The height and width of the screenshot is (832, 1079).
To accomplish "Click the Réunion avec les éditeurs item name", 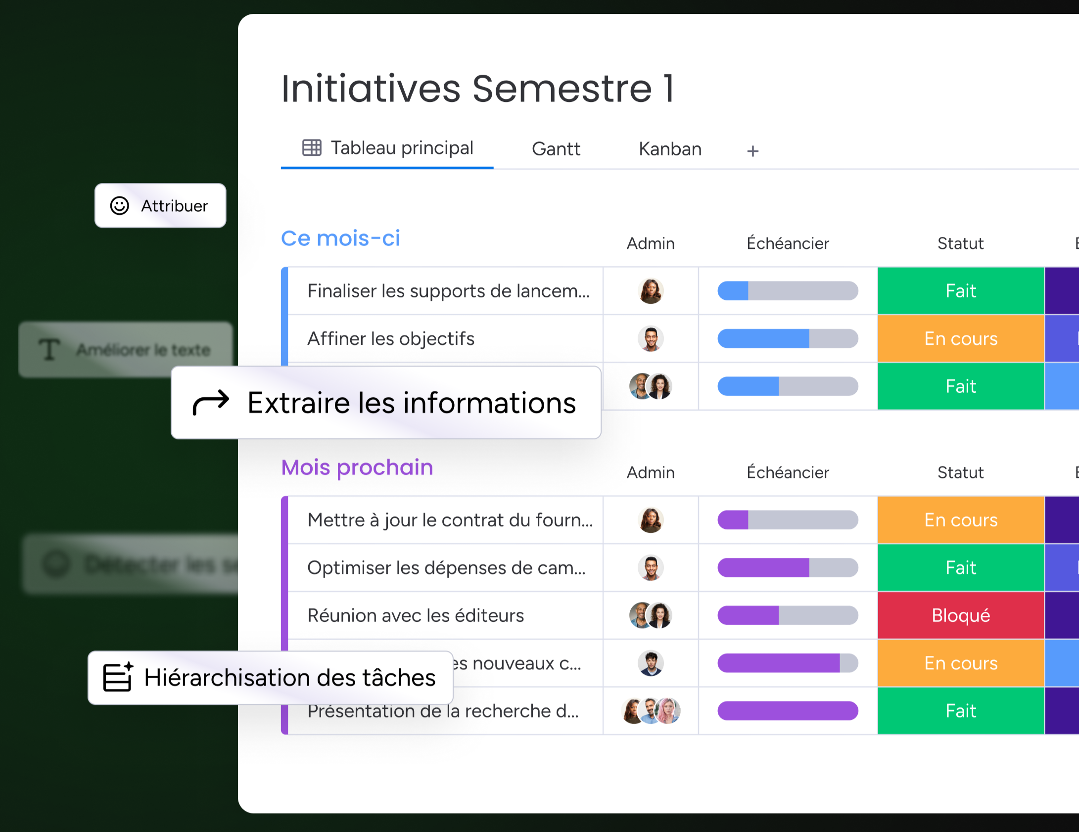I will [x=416, y=615].
